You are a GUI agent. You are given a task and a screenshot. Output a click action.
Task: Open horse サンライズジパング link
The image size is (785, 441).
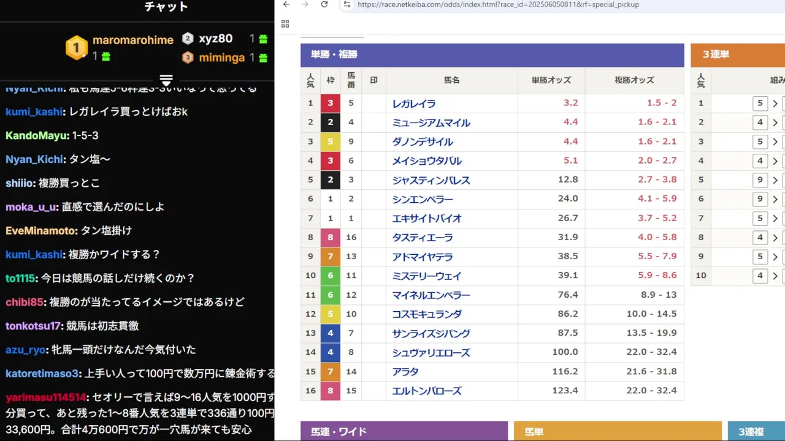[x=431, y=333]
